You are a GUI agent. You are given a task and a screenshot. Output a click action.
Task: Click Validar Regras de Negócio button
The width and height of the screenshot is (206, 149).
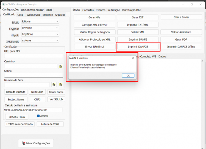[x=95, y=32]
